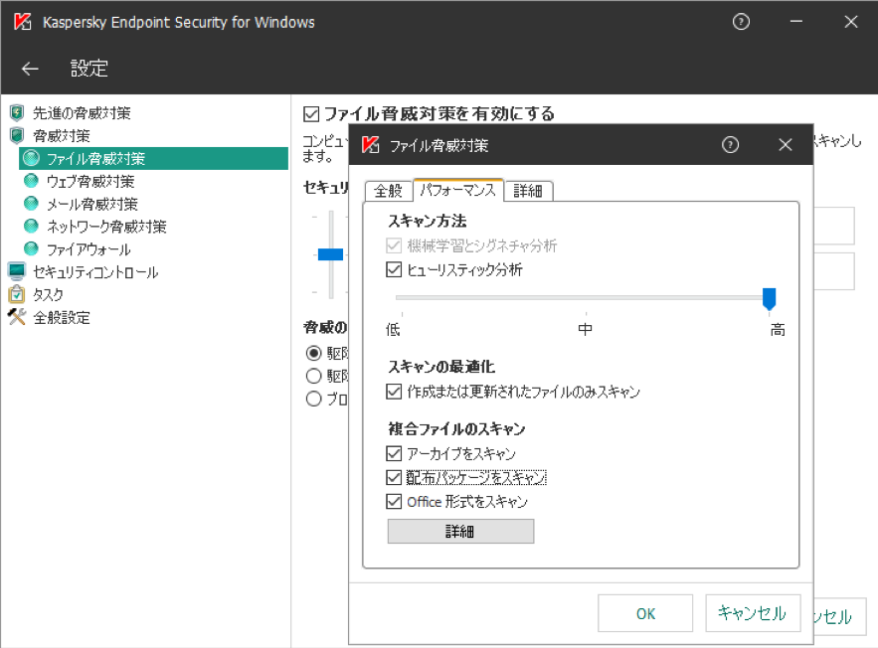Image resolution: width=878 pixels, height=648 pixels.
Task: Uncheck 作成または更新されたファイルのみスキャン
Action: click(x=394, y=392)
